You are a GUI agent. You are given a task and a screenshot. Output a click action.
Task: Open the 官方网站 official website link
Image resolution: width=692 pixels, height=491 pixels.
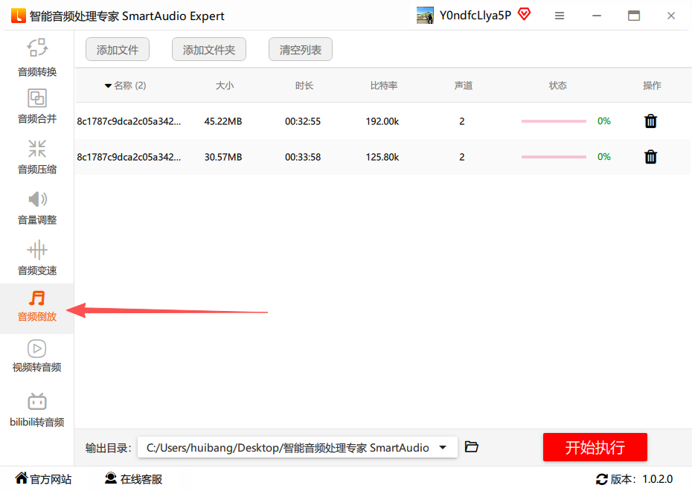pos(43,479)
